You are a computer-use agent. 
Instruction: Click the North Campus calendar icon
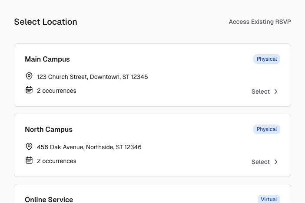[29, 160]
